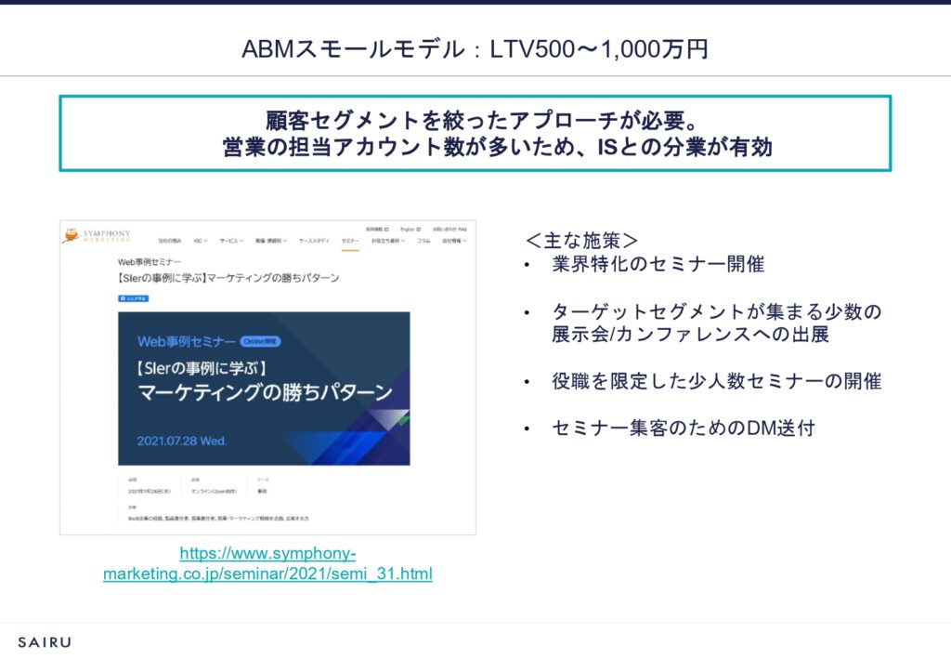Open the コラム menu item
This screenshot has height=659, width=951.
pyautogui.click(x=423, y=241)
